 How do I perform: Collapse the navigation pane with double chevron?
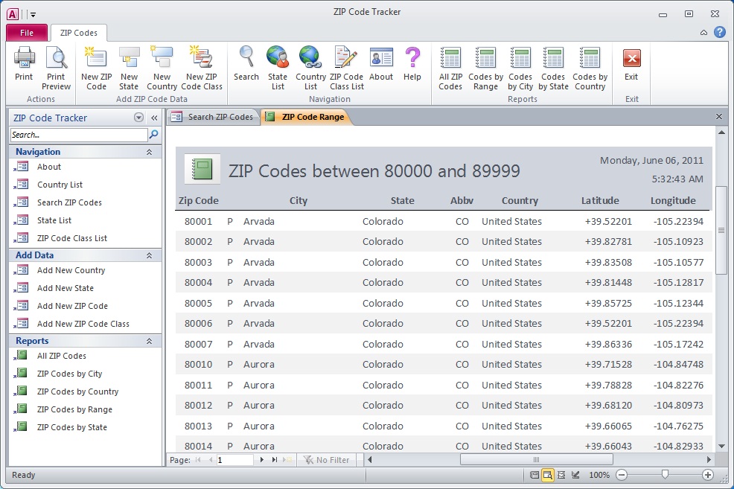(154, 118)
